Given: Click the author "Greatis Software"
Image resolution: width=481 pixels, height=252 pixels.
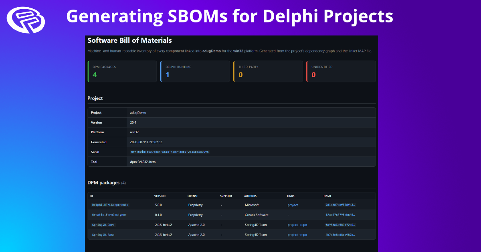Looking at the screenshot, I should pyautogui.click(x=257, y=215).
